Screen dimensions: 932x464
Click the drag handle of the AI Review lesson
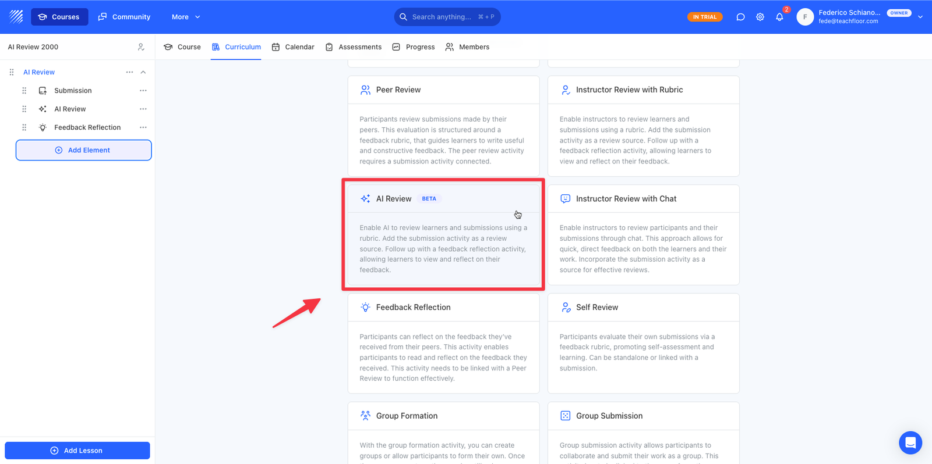12,72
